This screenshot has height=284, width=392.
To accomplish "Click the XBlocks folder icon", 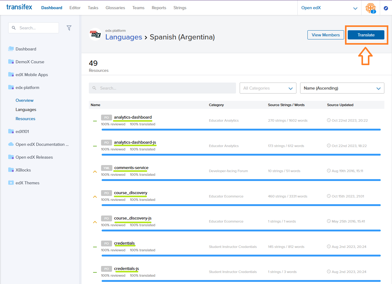I will tap(11, 170).
